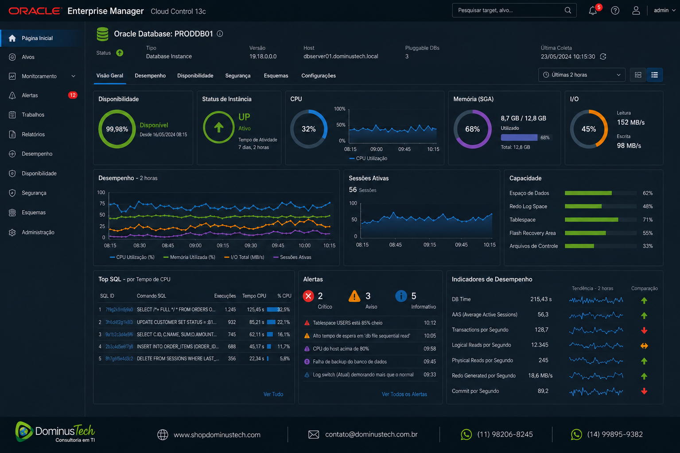Open the Esquemas tab
Viewport: 680px width, 453px height.
tap(276, 76)
